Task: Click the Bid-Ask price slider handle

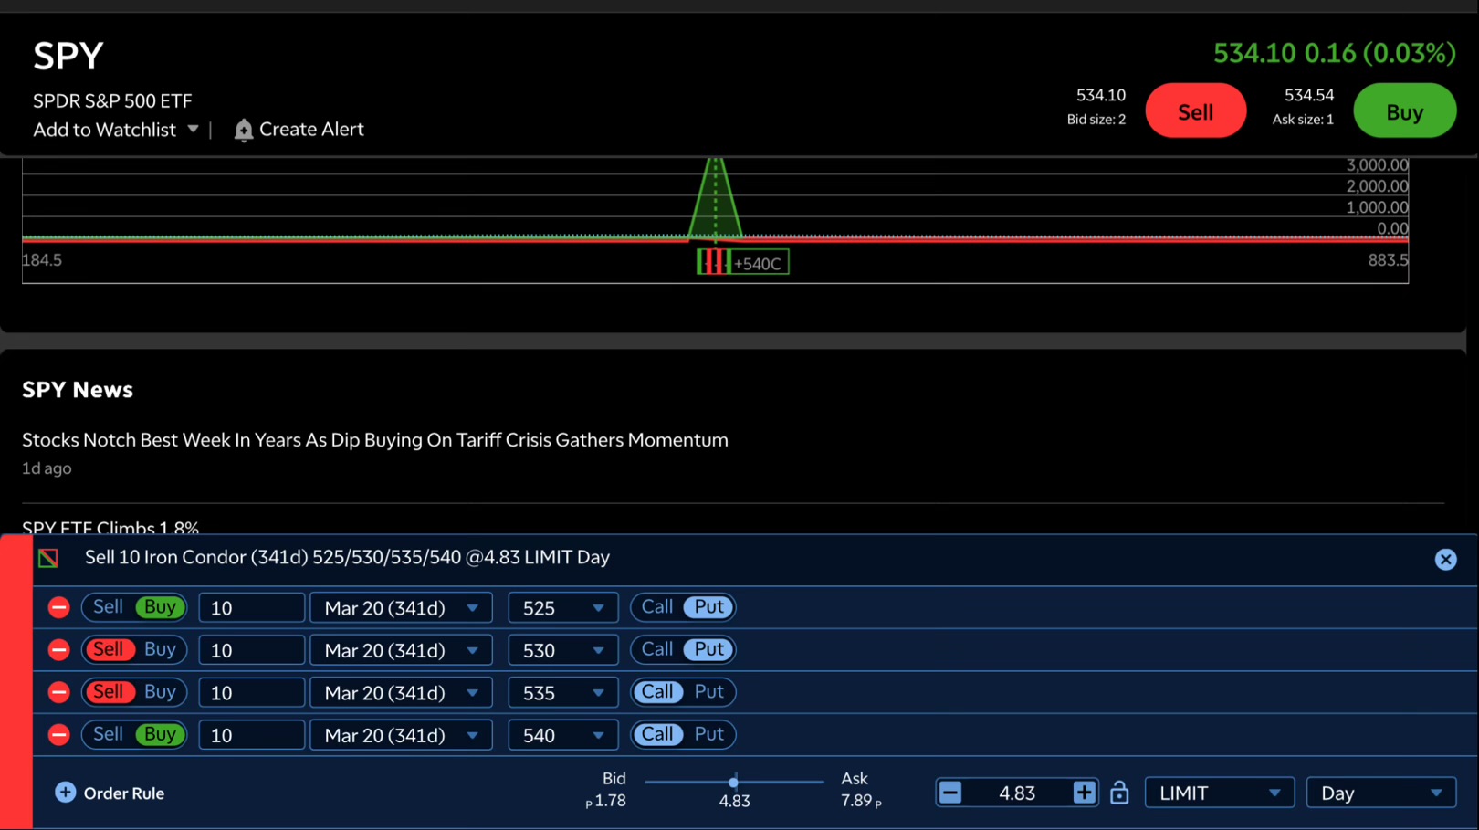Action: point(733,782)
